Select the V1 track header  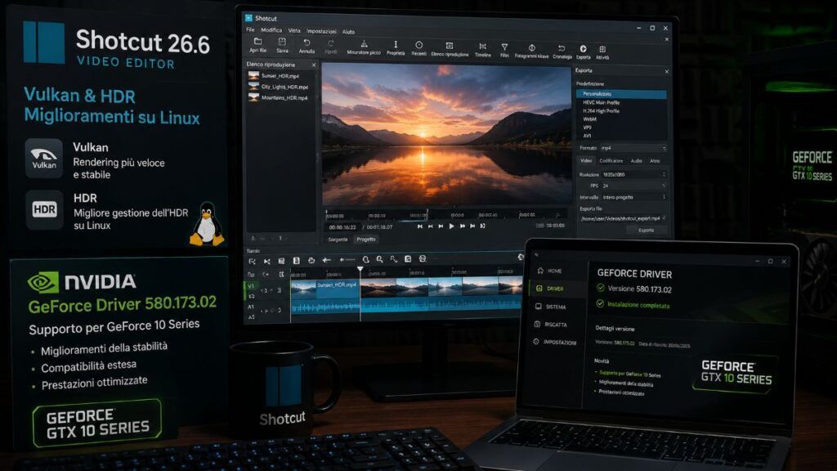click(250, 285)
